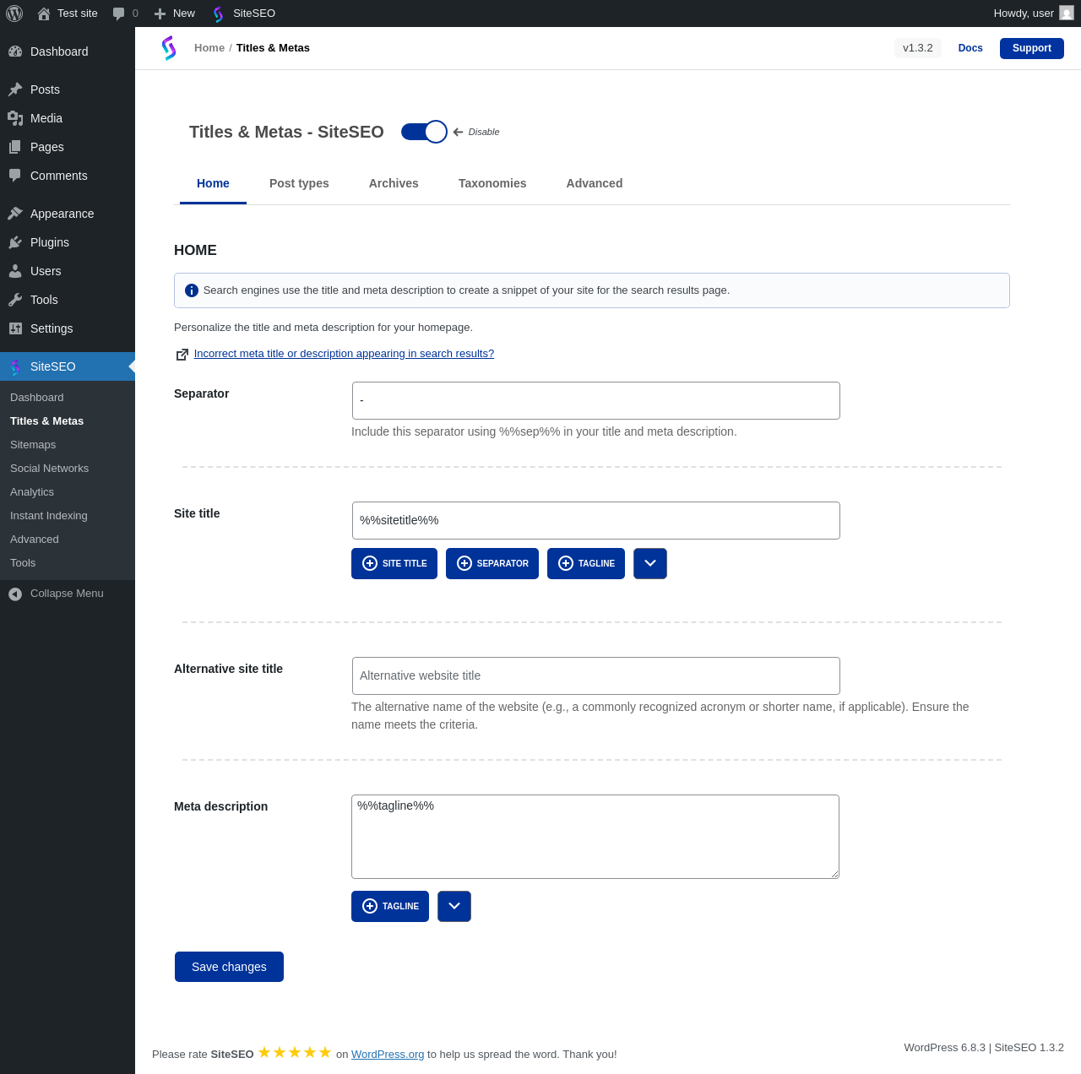The width and height of the screenshot is (1081, 1074).
Task: Click the Alternative website title field
Action: pyautogui.click(x=595, y=676)
